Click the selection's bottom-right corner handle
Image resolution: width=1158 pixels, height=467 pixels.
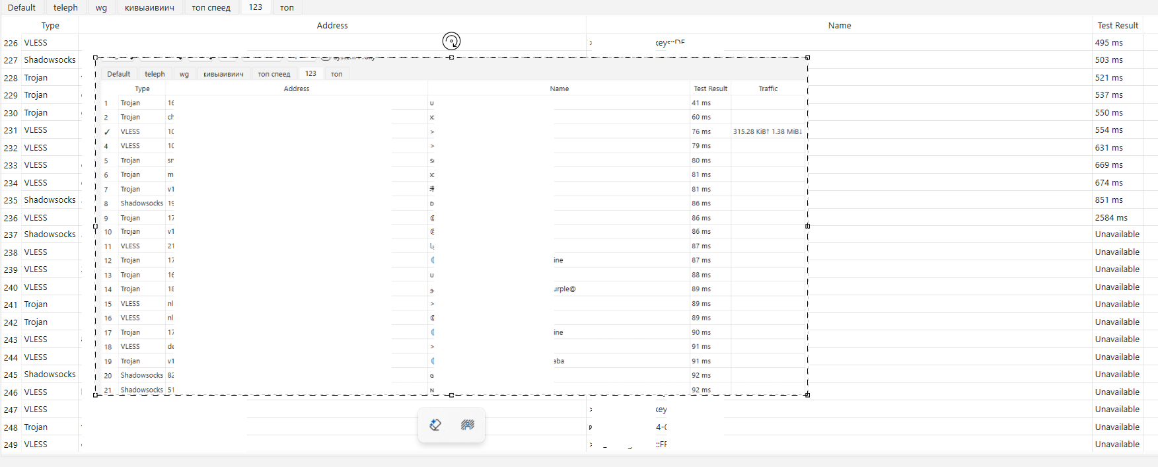pyautogui.click(x=807, y=395)
